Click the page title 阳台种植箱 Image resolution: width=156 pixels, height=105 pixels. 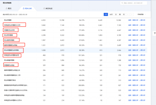7,3
